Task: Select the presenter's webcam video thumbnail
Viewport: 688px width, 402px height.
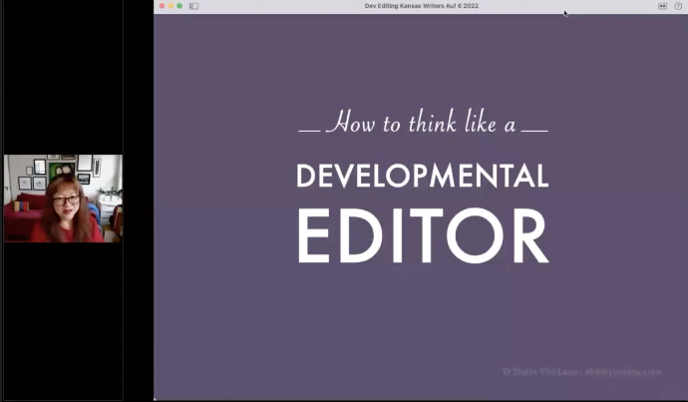Action: (63, 199)
